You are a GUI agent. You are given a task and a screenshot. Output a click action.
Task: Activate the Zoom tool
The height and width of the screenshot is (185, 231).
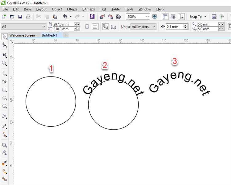(x=4, y=63)
